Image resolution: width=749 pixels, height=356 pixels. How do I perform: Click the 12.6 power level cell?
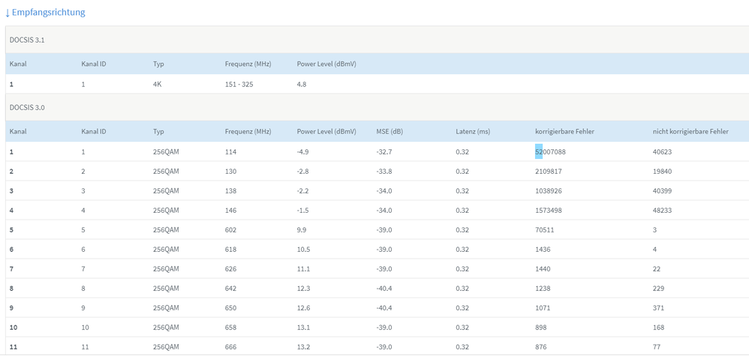[303, 308]
